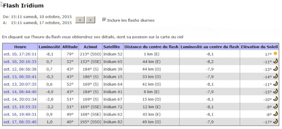Open flash details for oct. 17, 06:35:40
The height and width of the screenshot is (129, 282).
click(x=20, y=122)
